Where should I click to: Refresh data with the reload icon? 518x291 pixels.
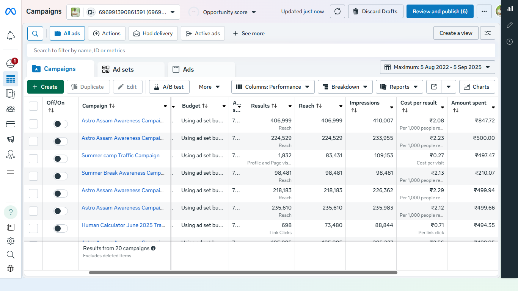tap(337, 11)
